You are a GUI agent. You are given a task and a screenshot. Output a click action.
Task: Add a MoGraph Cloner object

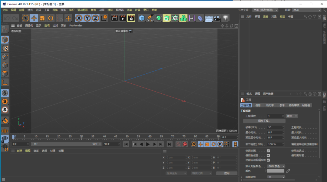(183, 18)
